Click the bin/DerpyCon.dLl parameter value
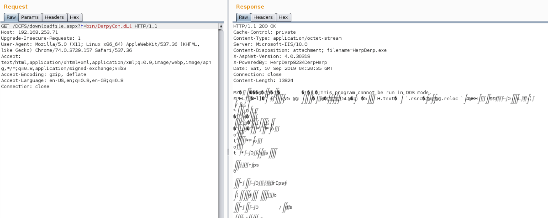This screenshot has height=218, width=548. point(109,27)
